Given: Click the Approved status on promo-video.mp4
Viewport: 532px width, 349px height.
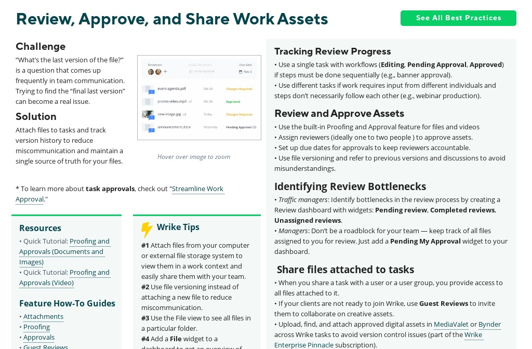Looking at the screenshot, I should (233, 102).
